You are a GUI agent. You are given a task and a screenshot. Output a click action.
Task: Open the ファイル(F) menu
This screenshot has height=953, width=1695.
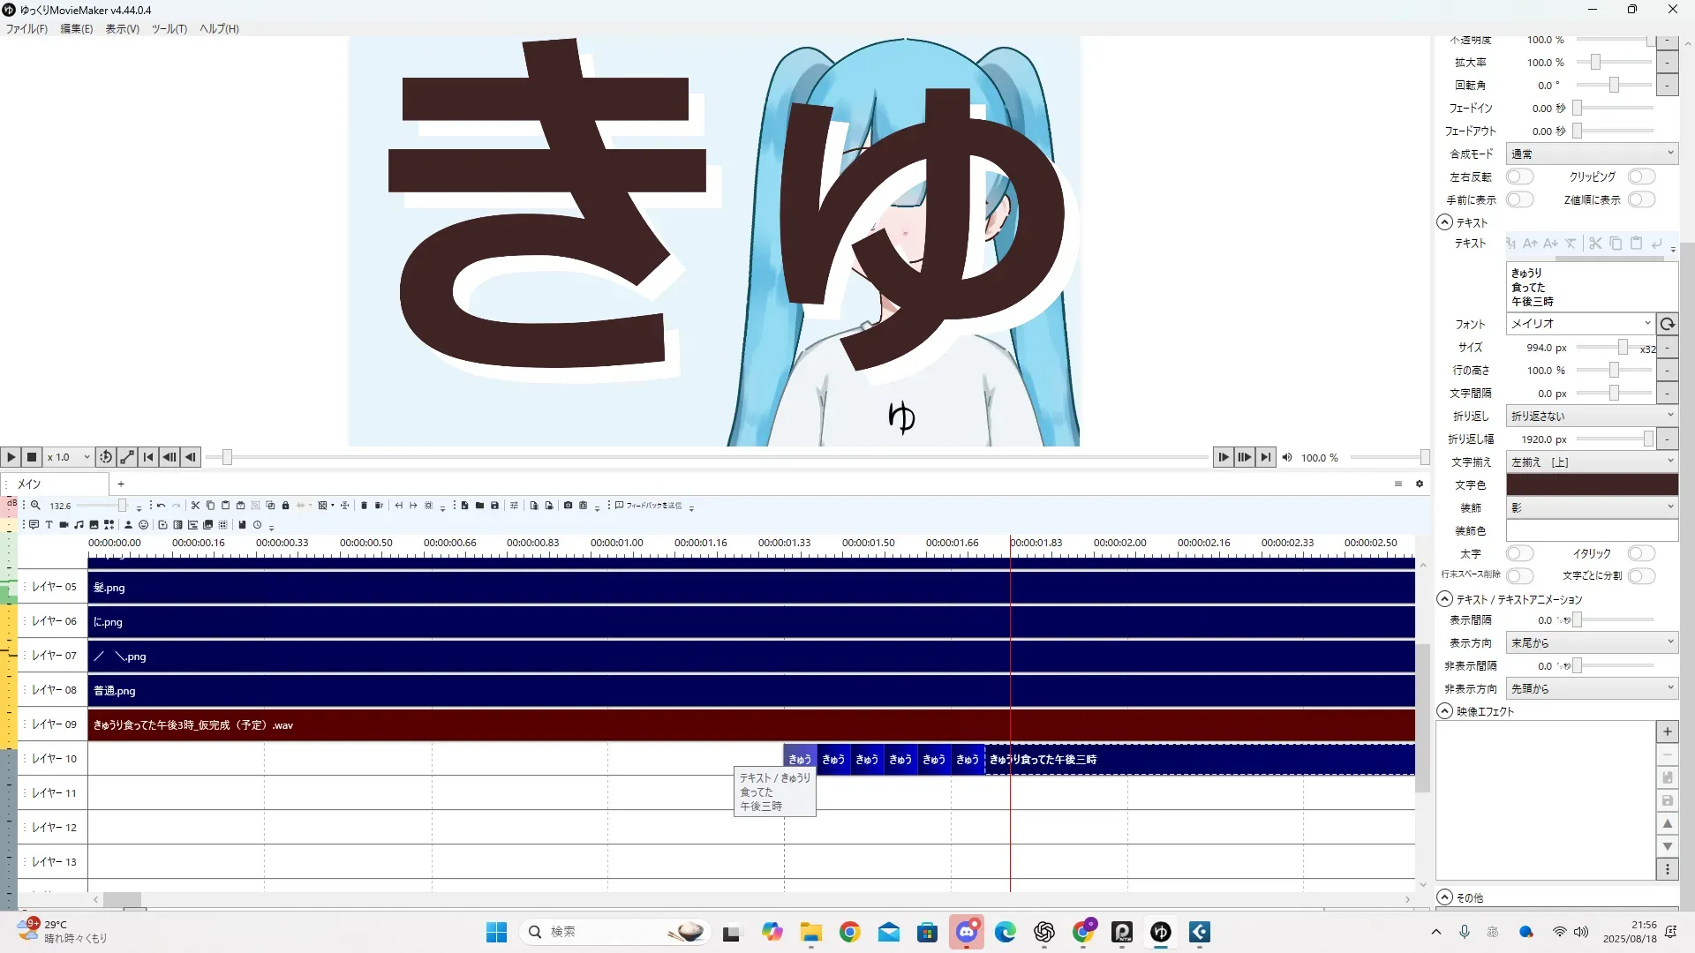click(26, 29)
